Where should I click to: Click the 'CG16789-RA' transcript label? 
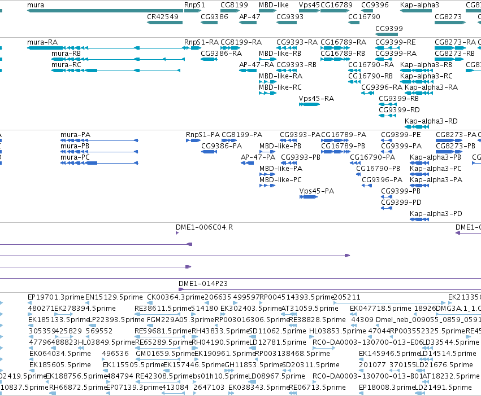[x=344, y=42]
